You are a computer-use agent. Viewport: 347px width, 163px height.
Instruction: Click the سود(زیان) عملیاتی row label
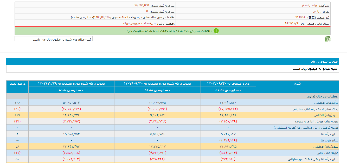(x=324, y=147)
